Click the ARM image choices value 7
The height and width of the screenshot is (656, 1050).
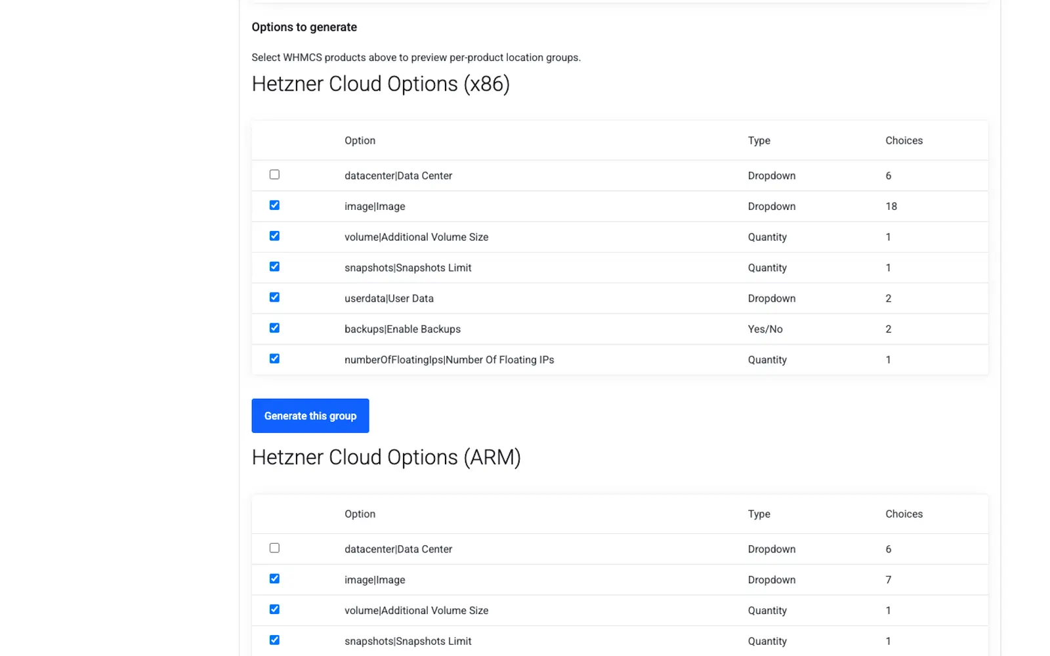pyautogui.click(x=889, y=580)
